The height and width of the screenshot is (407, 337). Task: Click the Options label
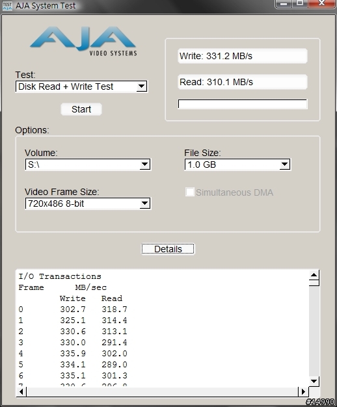tap(32, 130)
